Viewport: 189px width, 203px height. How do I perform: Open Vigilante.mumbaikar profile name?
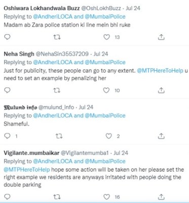click(x=31, y=153)
